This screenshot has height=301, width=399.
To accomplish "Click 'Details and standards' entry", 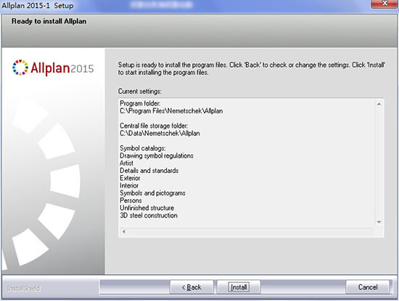I will click(x=149, y=171).
